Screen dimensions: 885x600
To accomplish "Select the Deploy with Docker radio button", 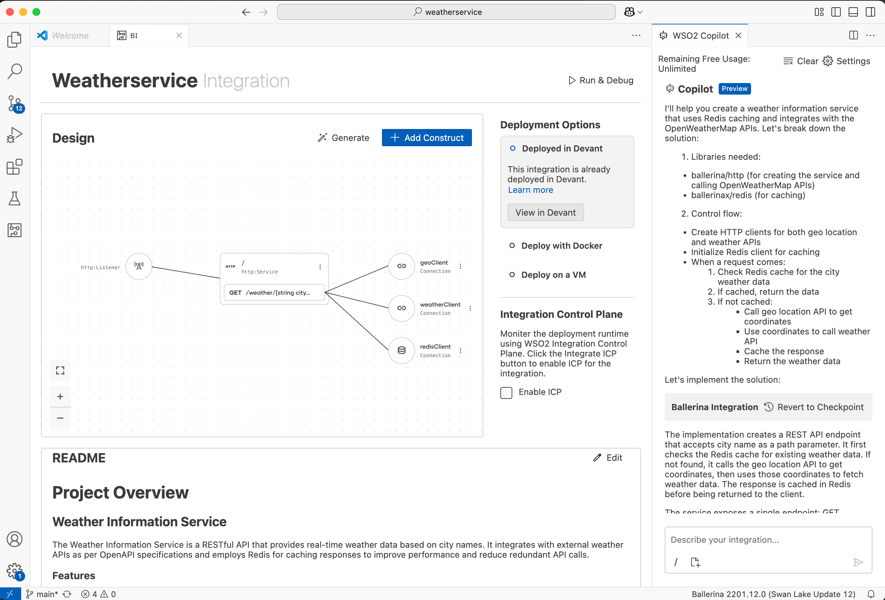I will 513,246.
